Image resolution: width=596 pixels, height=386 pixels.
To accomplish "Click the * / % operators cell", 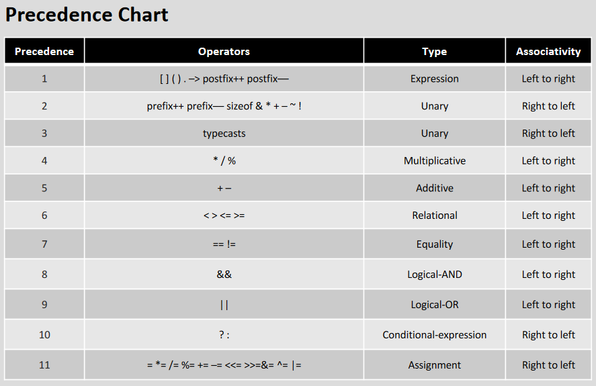I will [224, 160].
